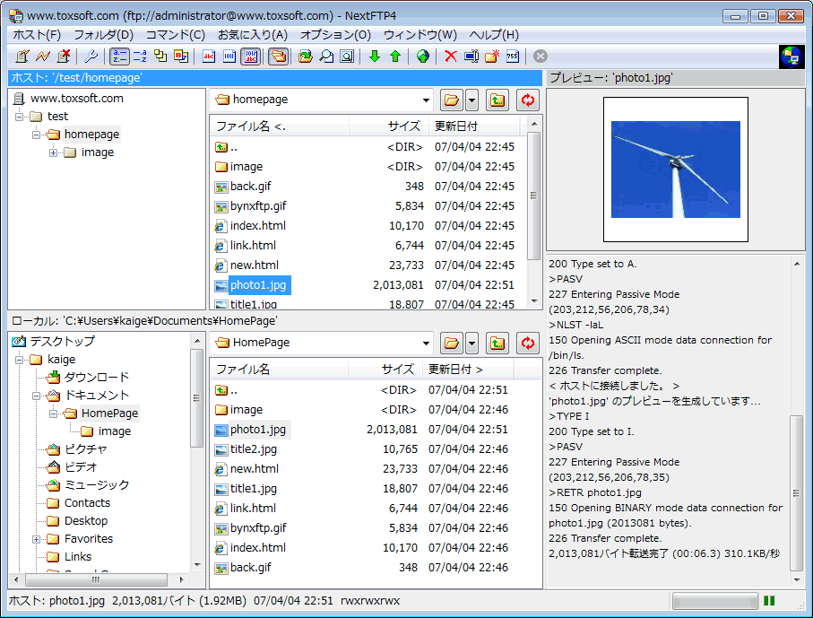Open the host homepage folder dropdown
This screenshot has height=618, width=813.
(426, 100)
